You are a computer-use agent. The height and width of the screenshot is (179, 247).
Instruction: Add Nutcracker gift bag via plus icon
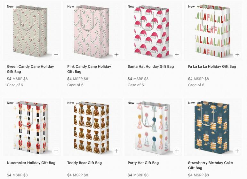(56, 151)
